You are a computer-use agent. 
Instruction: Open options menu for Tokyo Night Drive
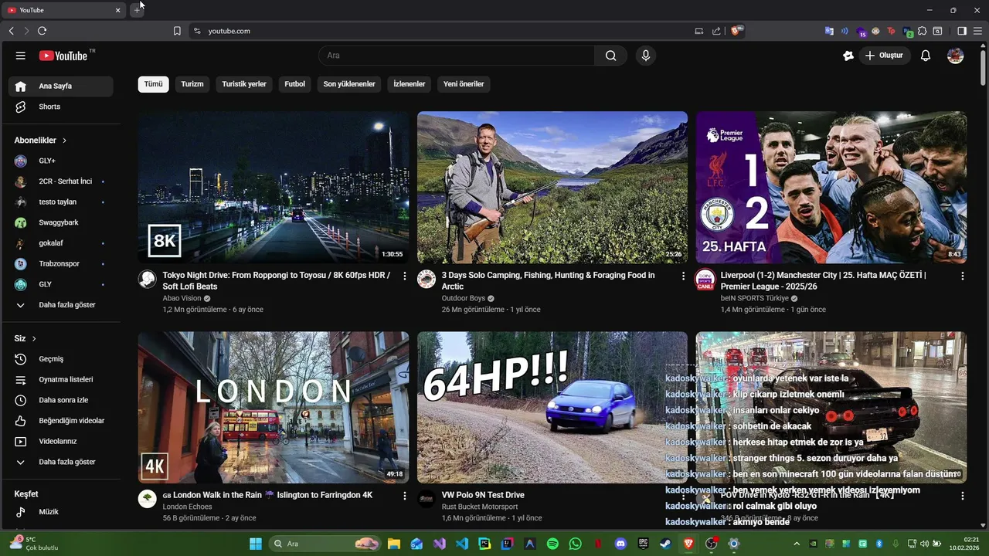coord(404,276)
